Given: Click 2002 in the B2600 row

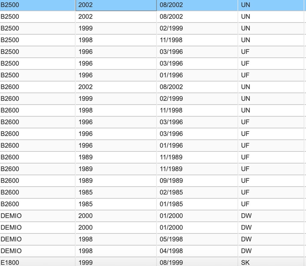Looking at the screenshot, I should point(116,87).
